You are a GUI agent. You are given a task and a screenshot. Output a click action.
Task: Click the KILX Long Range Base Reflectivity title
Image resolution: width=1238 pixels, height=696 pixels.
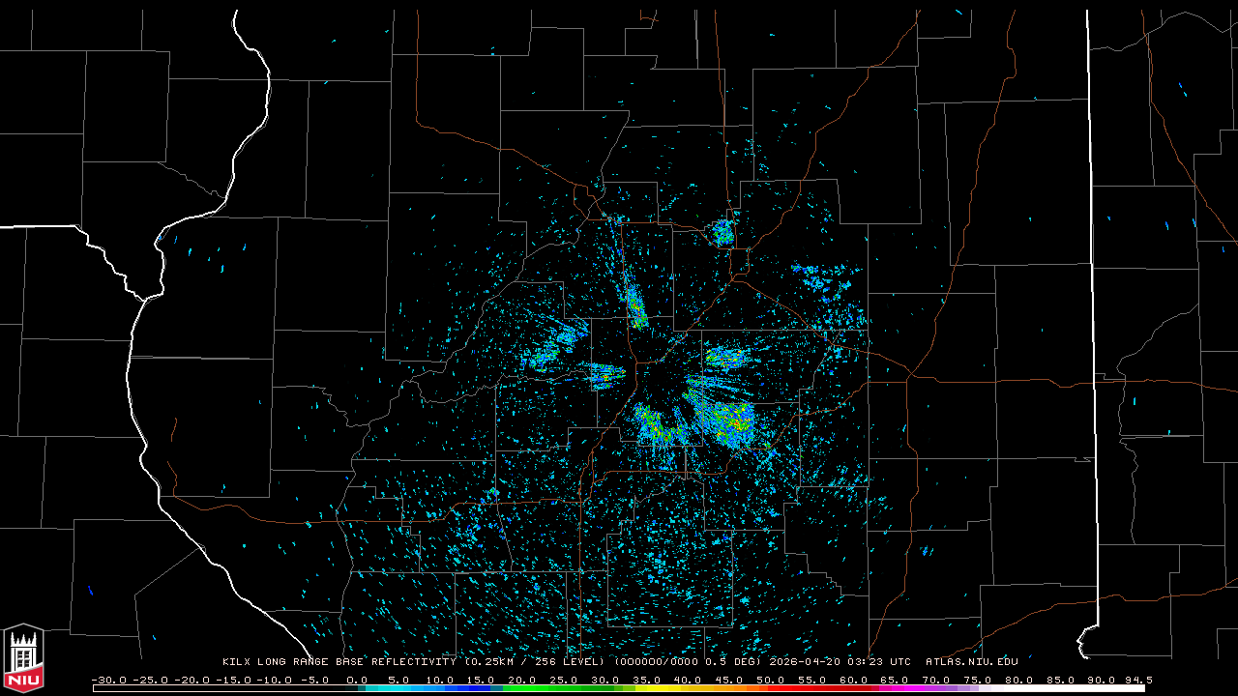pyautogui.click(x=341, y=662)
